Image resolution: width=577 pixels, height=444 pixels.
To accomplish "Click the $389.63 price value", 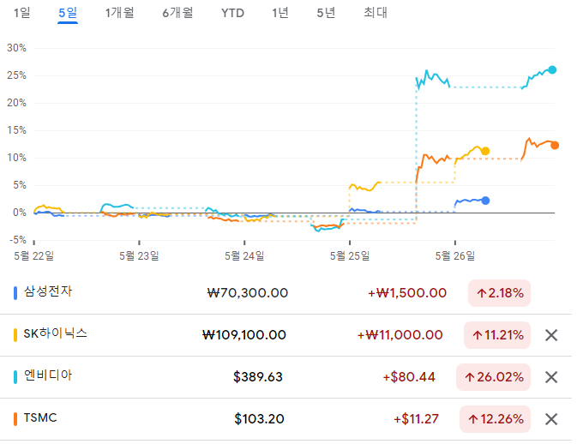I will click(x=258, y=377).
